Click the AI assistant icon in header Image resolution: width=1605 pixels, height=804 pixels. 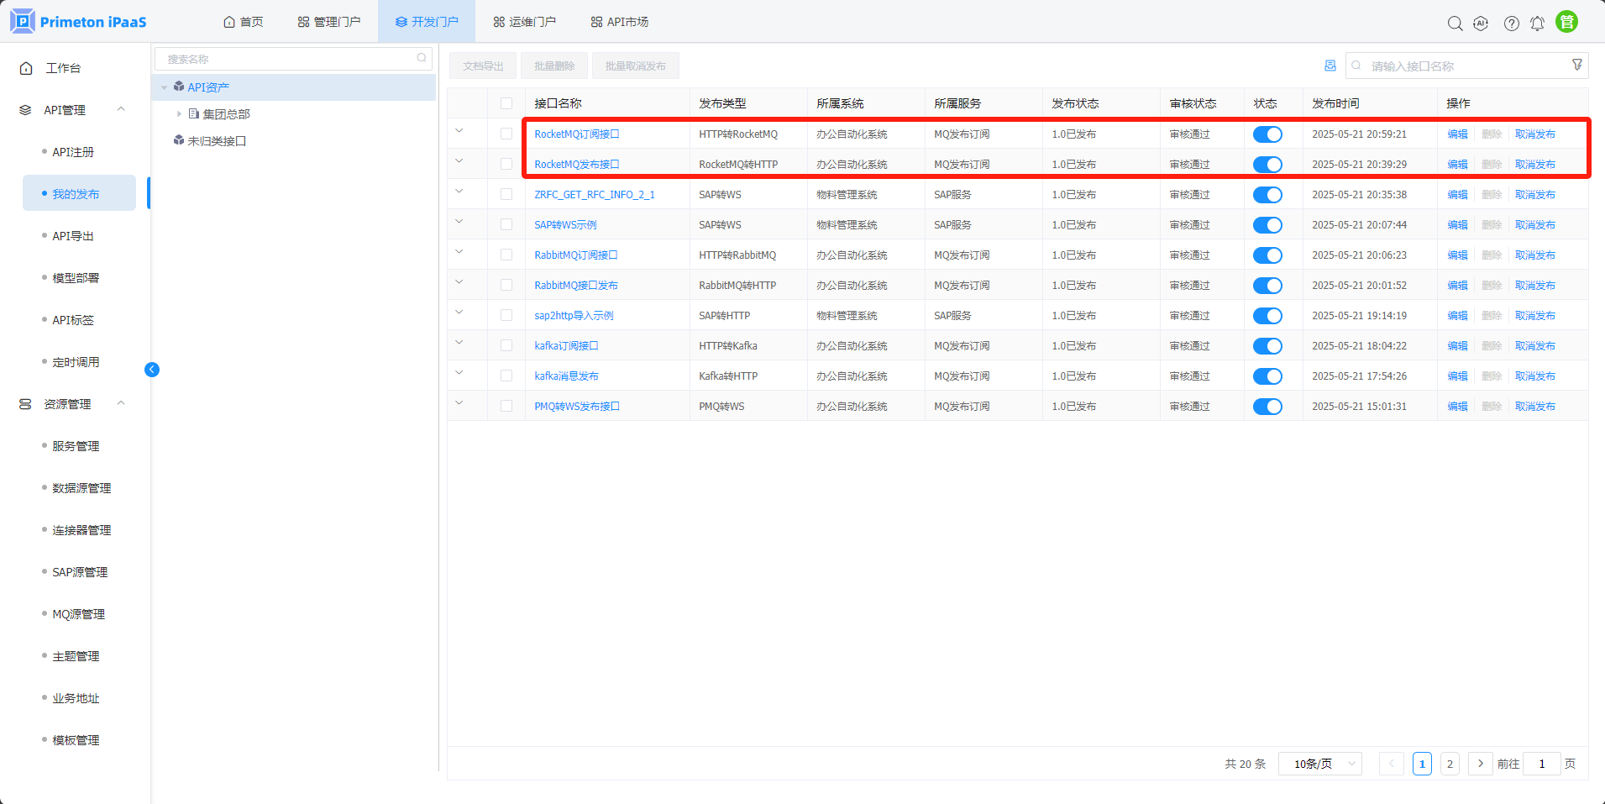[1481, 24]
